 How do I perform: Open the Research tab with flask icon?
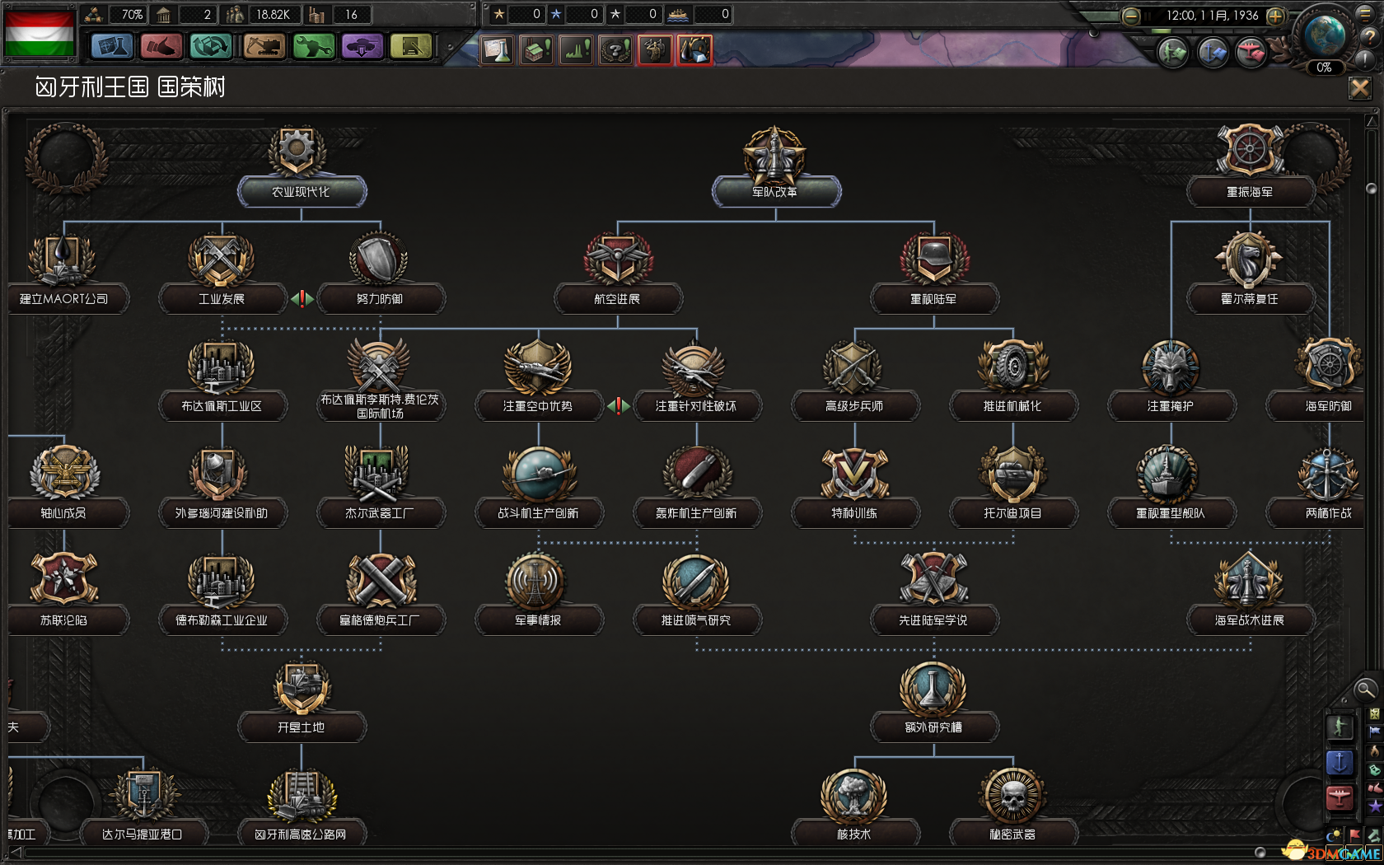pos(111,46)
